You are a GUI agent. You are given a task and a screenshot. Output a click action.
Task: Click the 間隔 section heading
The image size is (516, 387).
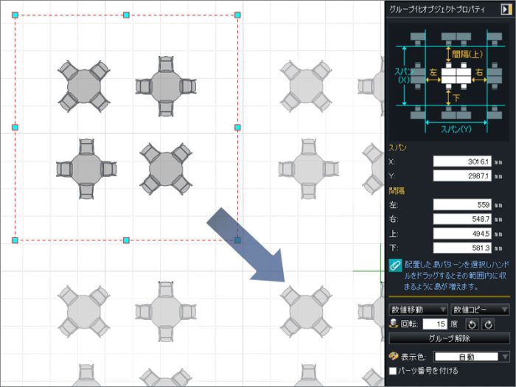(x=397, y=190)
